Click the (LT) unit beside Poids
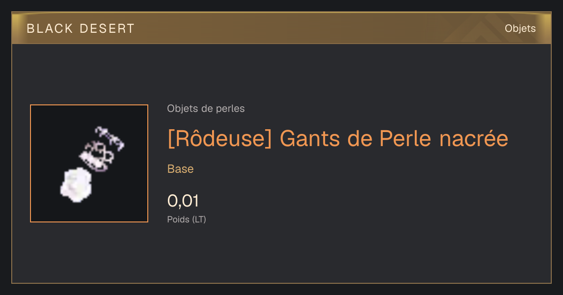The image size is (563, 295). click(x=199, y=219)
